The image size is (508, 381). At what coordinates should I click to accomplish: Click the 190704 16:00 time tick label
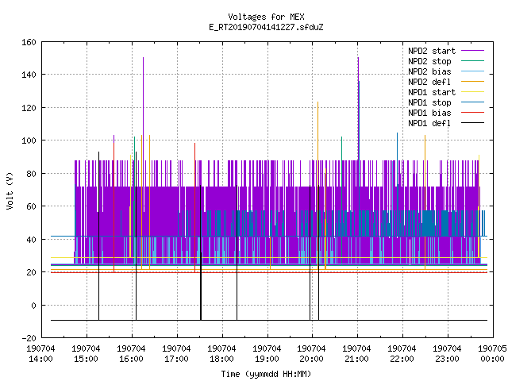[x=131, y=354]
